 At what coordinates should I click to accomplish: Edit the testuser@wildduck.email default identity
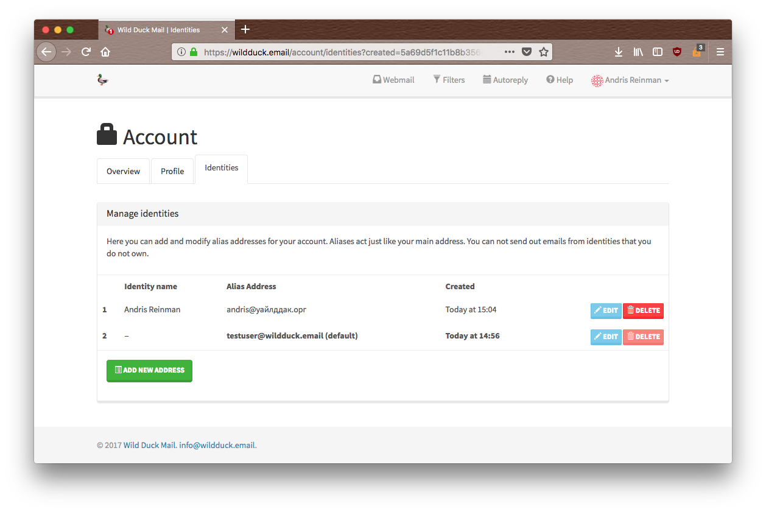(x=606, y=337)
